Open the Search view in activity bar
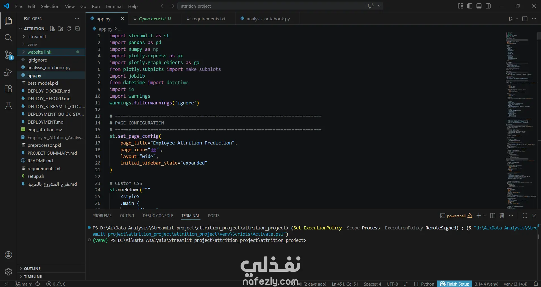Image resolution: width=541 pixels, height=287 pixels. click(x=8, y=38)
